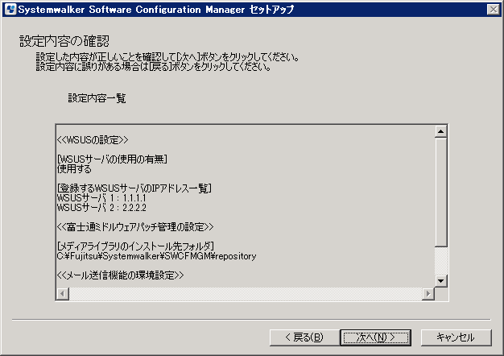
Task: Select the [WSUSサーバの使用の有無] line
Action: click(112, 159)
